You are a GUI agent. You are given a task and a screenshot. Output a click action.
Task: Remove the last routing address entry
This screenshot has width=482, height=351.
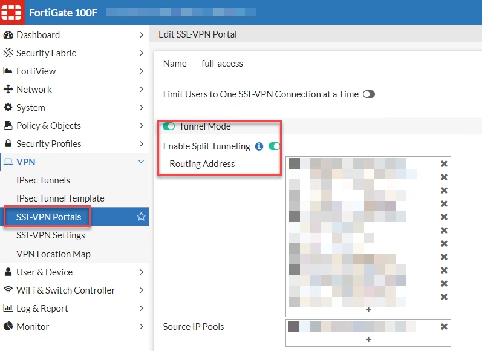[x=444, y=297]
